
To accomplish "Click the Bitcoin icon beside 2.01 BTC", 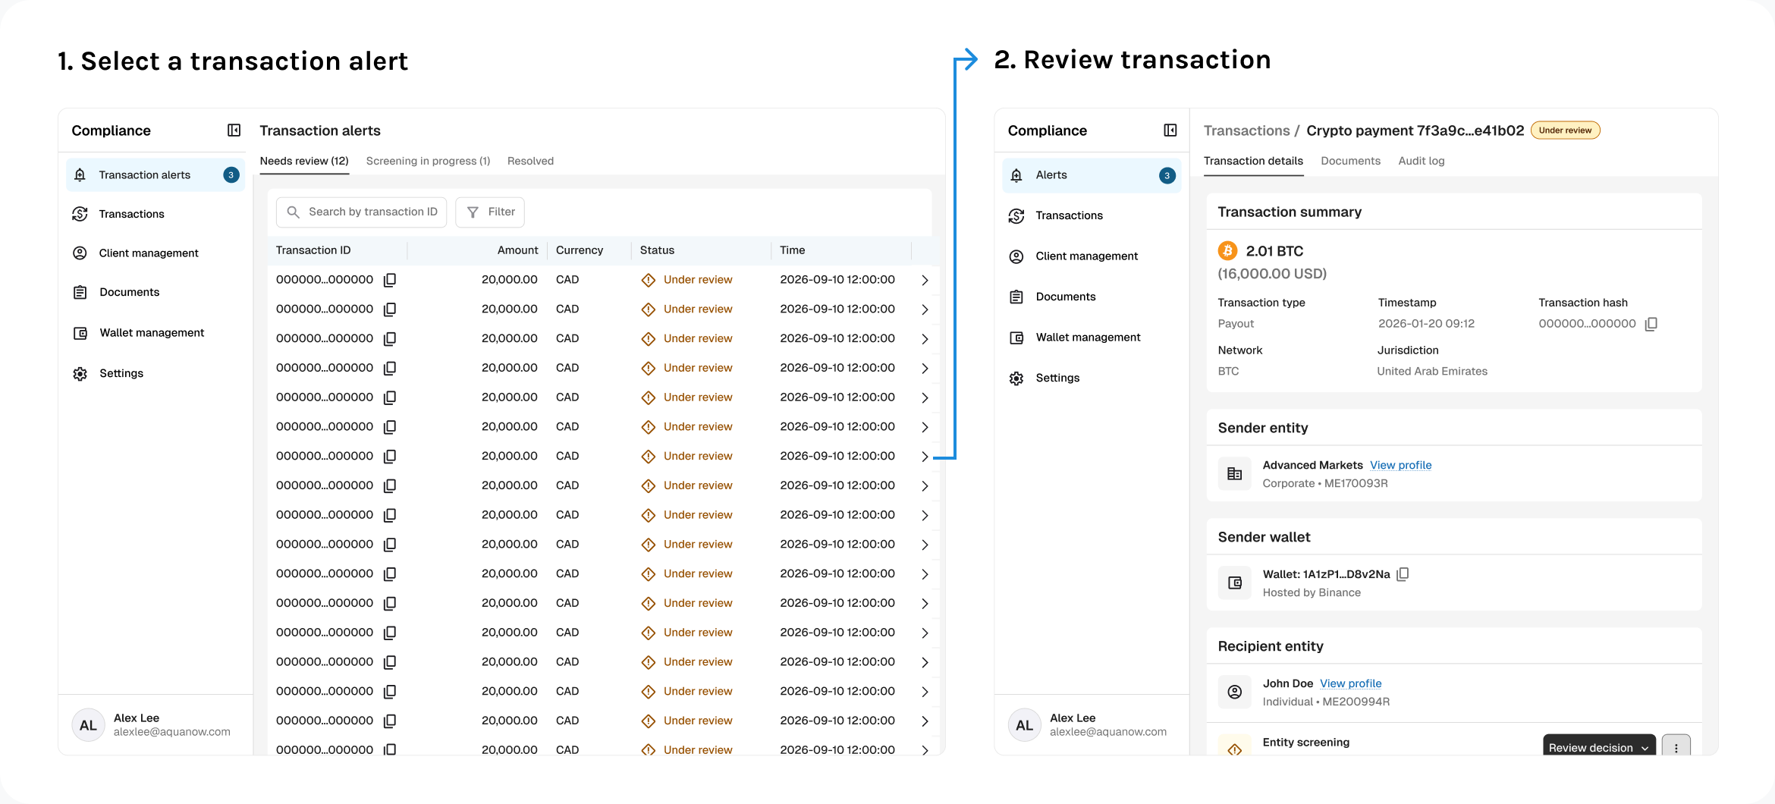I will pyautogui.click(x=1227, y=250).
